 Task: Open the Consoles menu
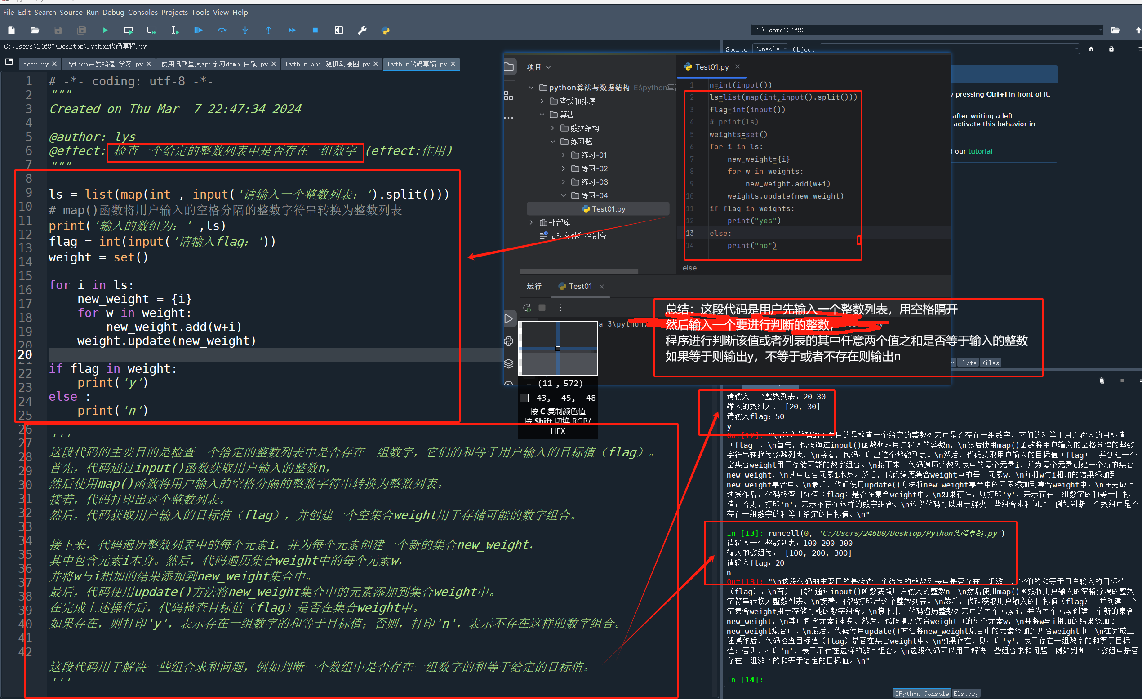pos(143,13)
